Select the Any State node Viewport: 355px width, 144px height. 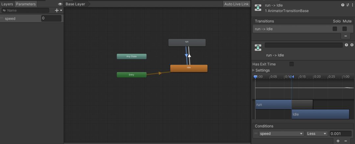coord(131,56)
